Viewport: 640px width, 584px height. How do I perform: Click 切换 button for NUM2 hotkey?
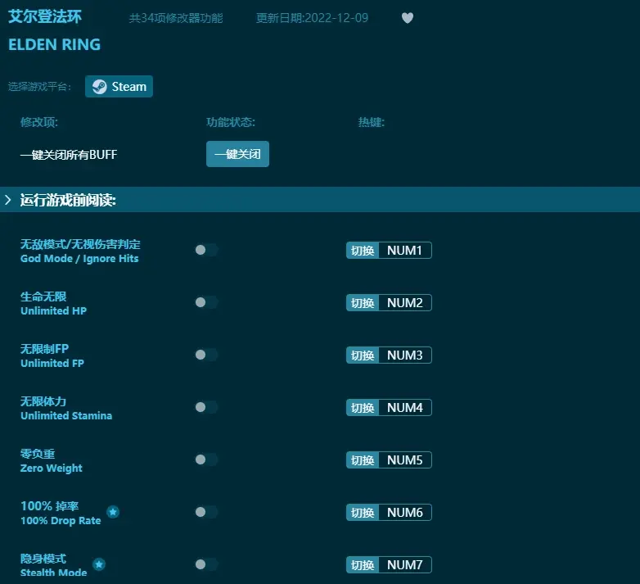pos(363,302)
